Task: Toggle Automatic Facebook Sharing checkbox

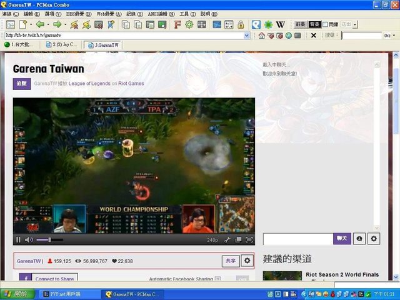Action: [x=217, y=279]
